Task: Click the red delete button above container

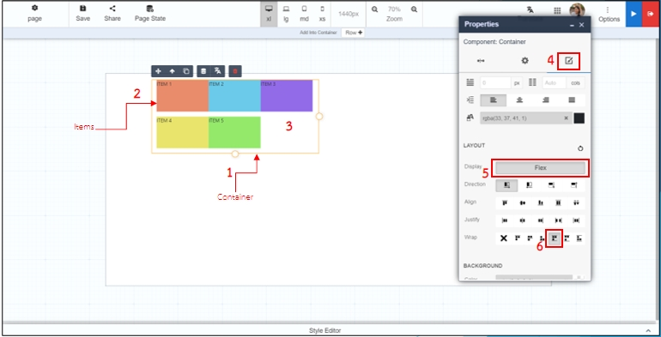Action: click(235, 71)
